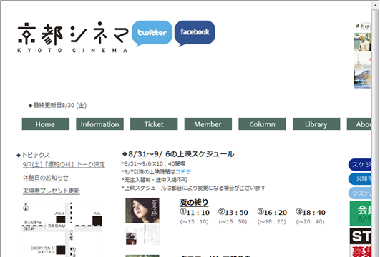The height and width of the screenshot is (257, 380).
Task: Click the 16:20 showtime
Action: click(272, 212)
